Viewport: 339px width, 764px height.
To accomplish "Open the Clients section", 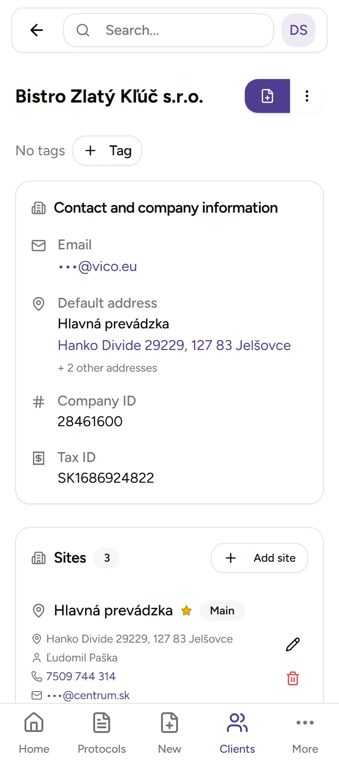I will tap(237, 729).
